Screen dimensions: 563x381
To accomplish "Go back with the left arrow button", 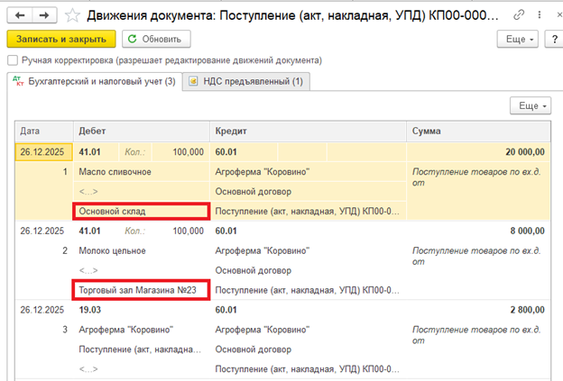I will 20,15.
